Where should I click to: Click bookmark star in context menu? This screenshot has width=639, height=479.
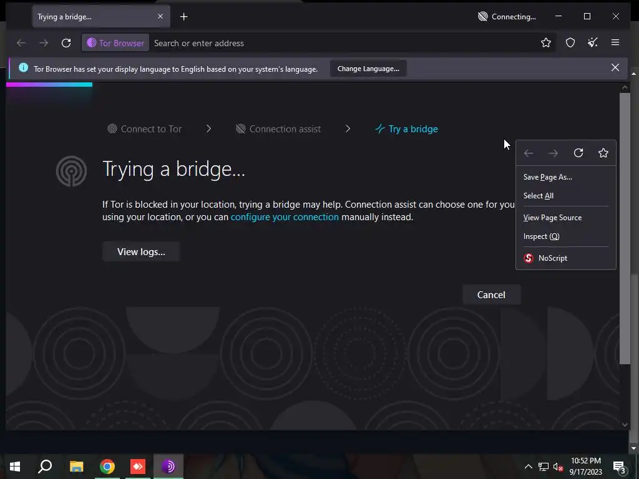point(603,153)
